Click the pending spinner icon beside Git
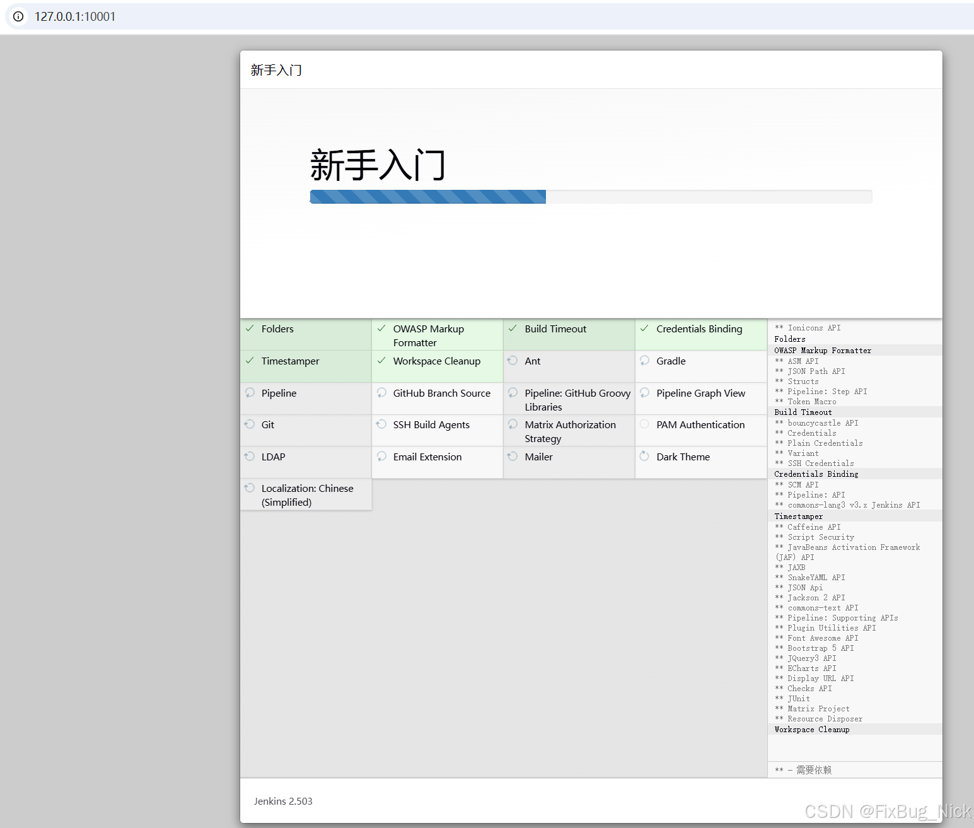Image resolution: width=974 pixels, height=828 pixels. tap(250, 424)
